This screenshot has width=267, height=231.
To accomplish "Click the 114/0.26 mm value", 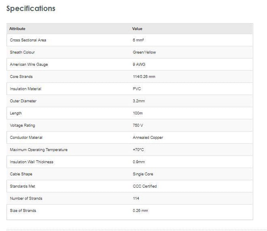I will [144, 77].
